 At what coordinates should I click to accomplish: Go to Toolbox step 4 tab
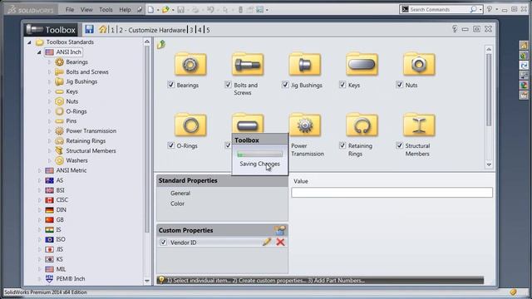[x=199, y=30]
